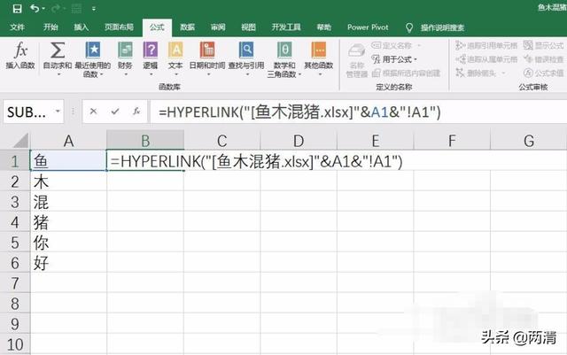
Task: Open the 日期和时间 functions icon
Action: pos(207,50)
